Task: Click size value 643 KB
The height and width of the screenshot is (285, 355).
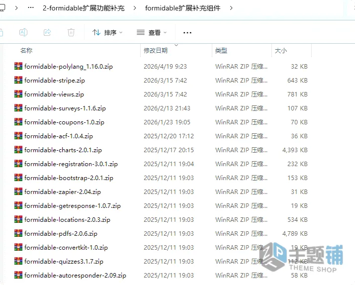Action: coord(297,80)
